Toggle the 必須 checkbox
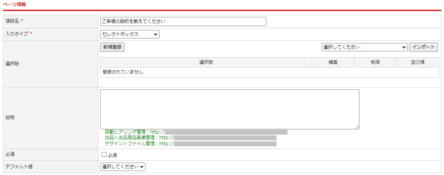Viewport: 444px width, 175px height. click(x=104, y=154)
